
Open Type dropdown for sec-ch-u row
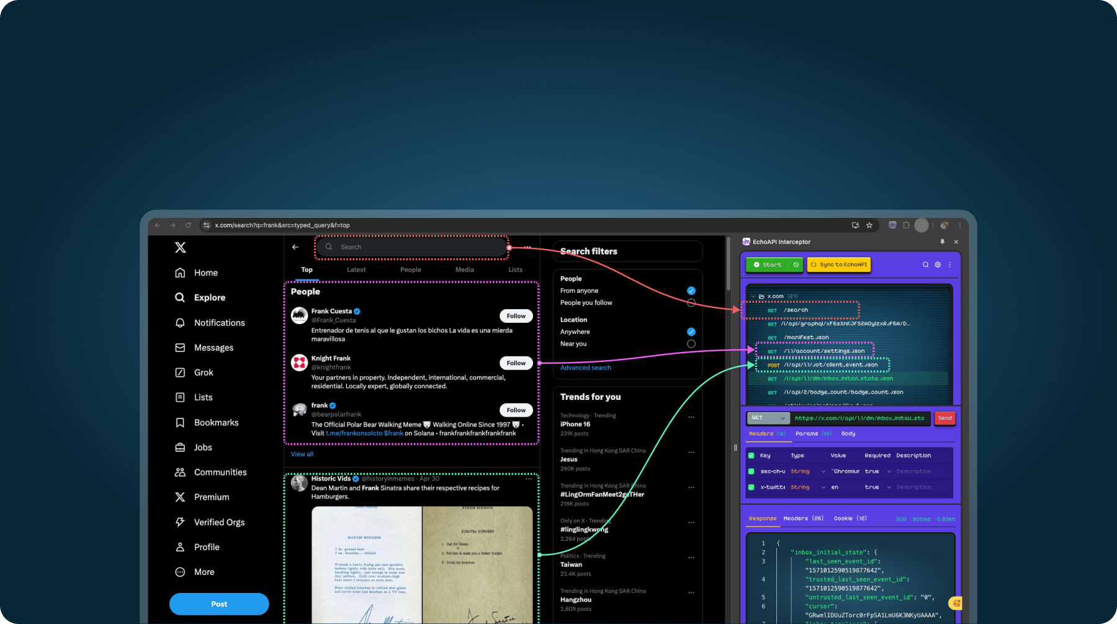808,471
